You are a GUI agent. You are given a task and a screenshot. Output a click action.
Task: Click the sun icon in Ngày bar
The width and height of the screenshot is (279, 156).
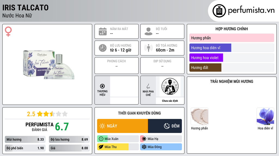click(102, 126)
